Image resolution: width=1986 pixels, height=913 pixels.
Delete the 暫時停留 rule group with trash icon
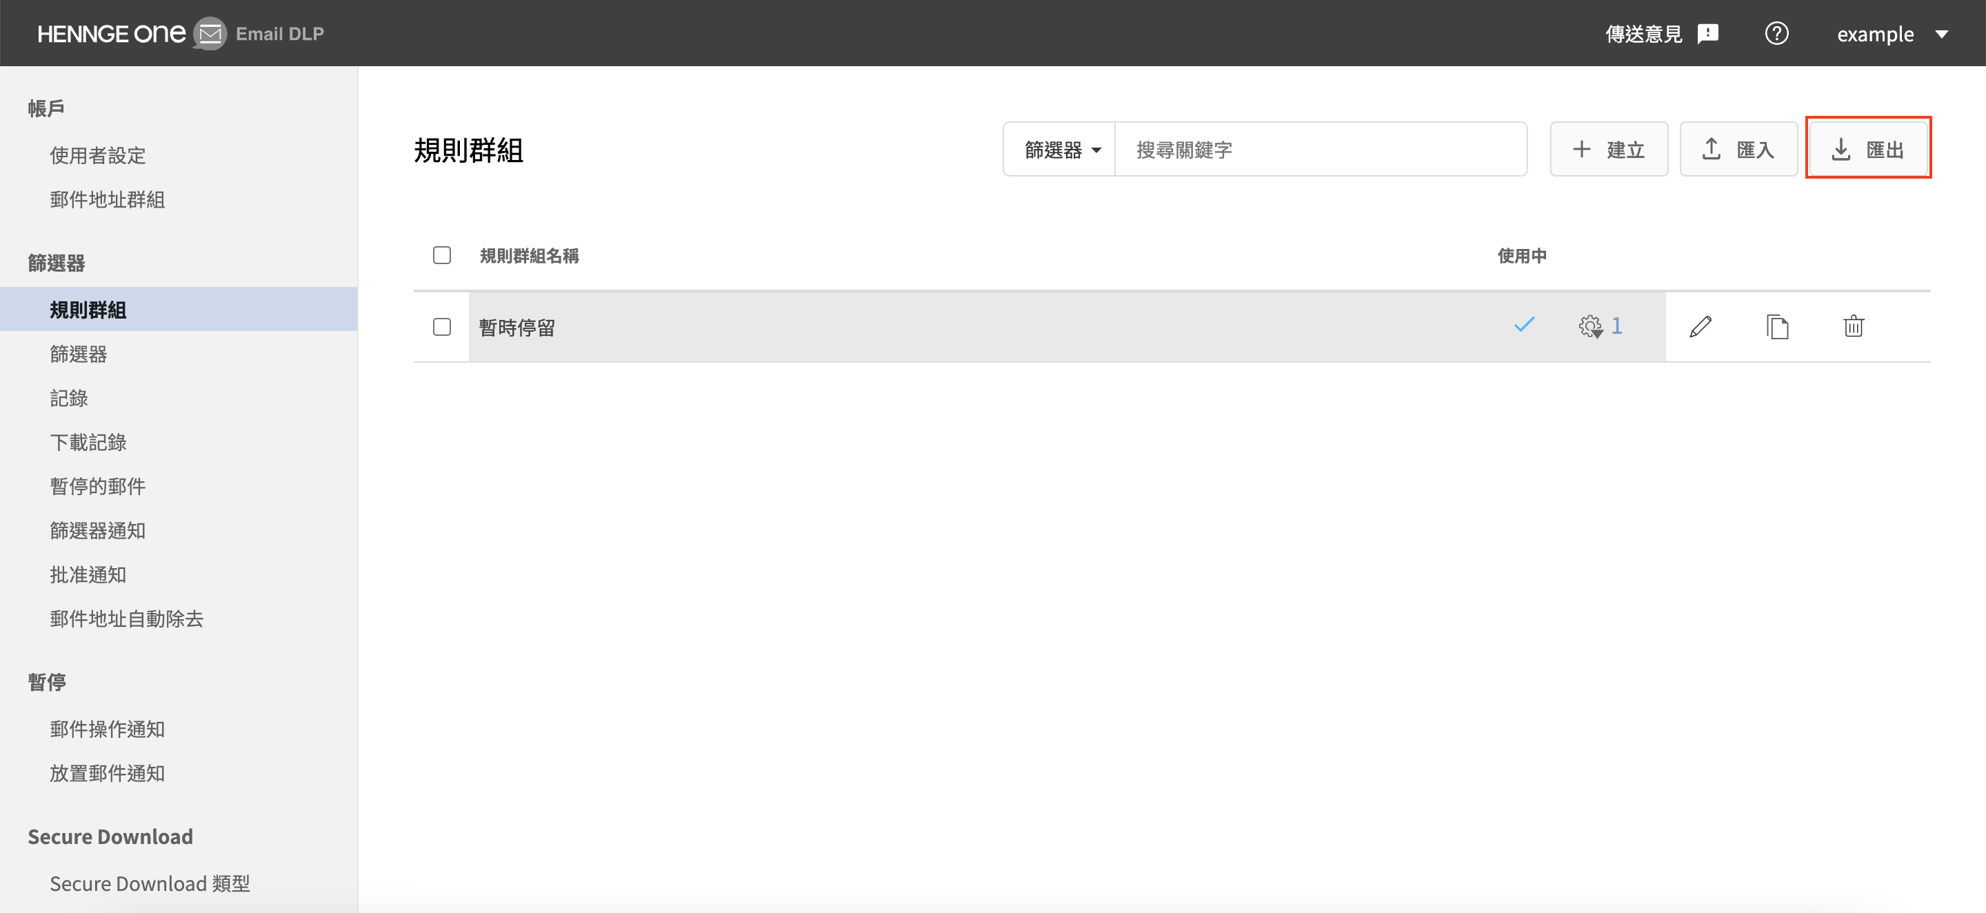click(1854, 326)
